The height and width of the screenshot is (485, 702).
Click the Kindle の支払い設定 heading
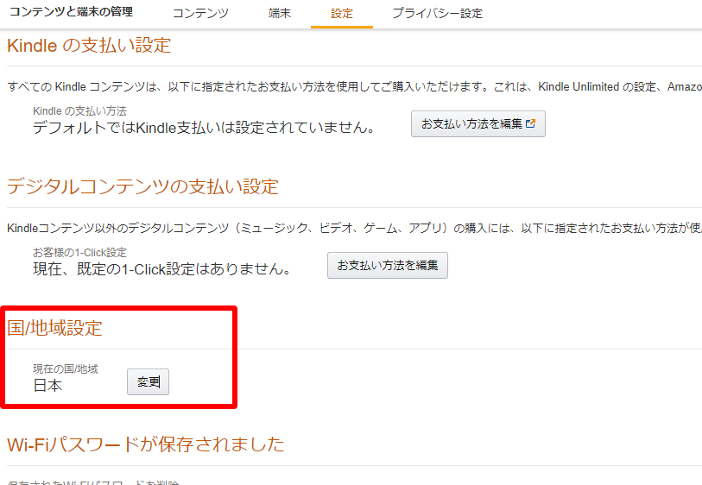tap(89, 46)
